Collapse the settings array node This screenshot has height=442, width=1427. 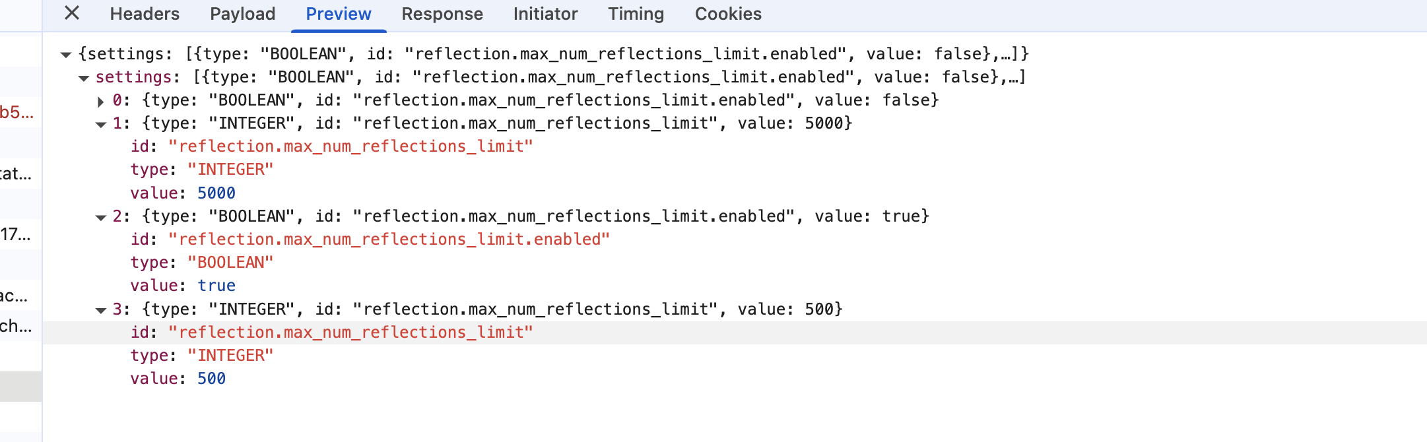[x=83, y=78]
